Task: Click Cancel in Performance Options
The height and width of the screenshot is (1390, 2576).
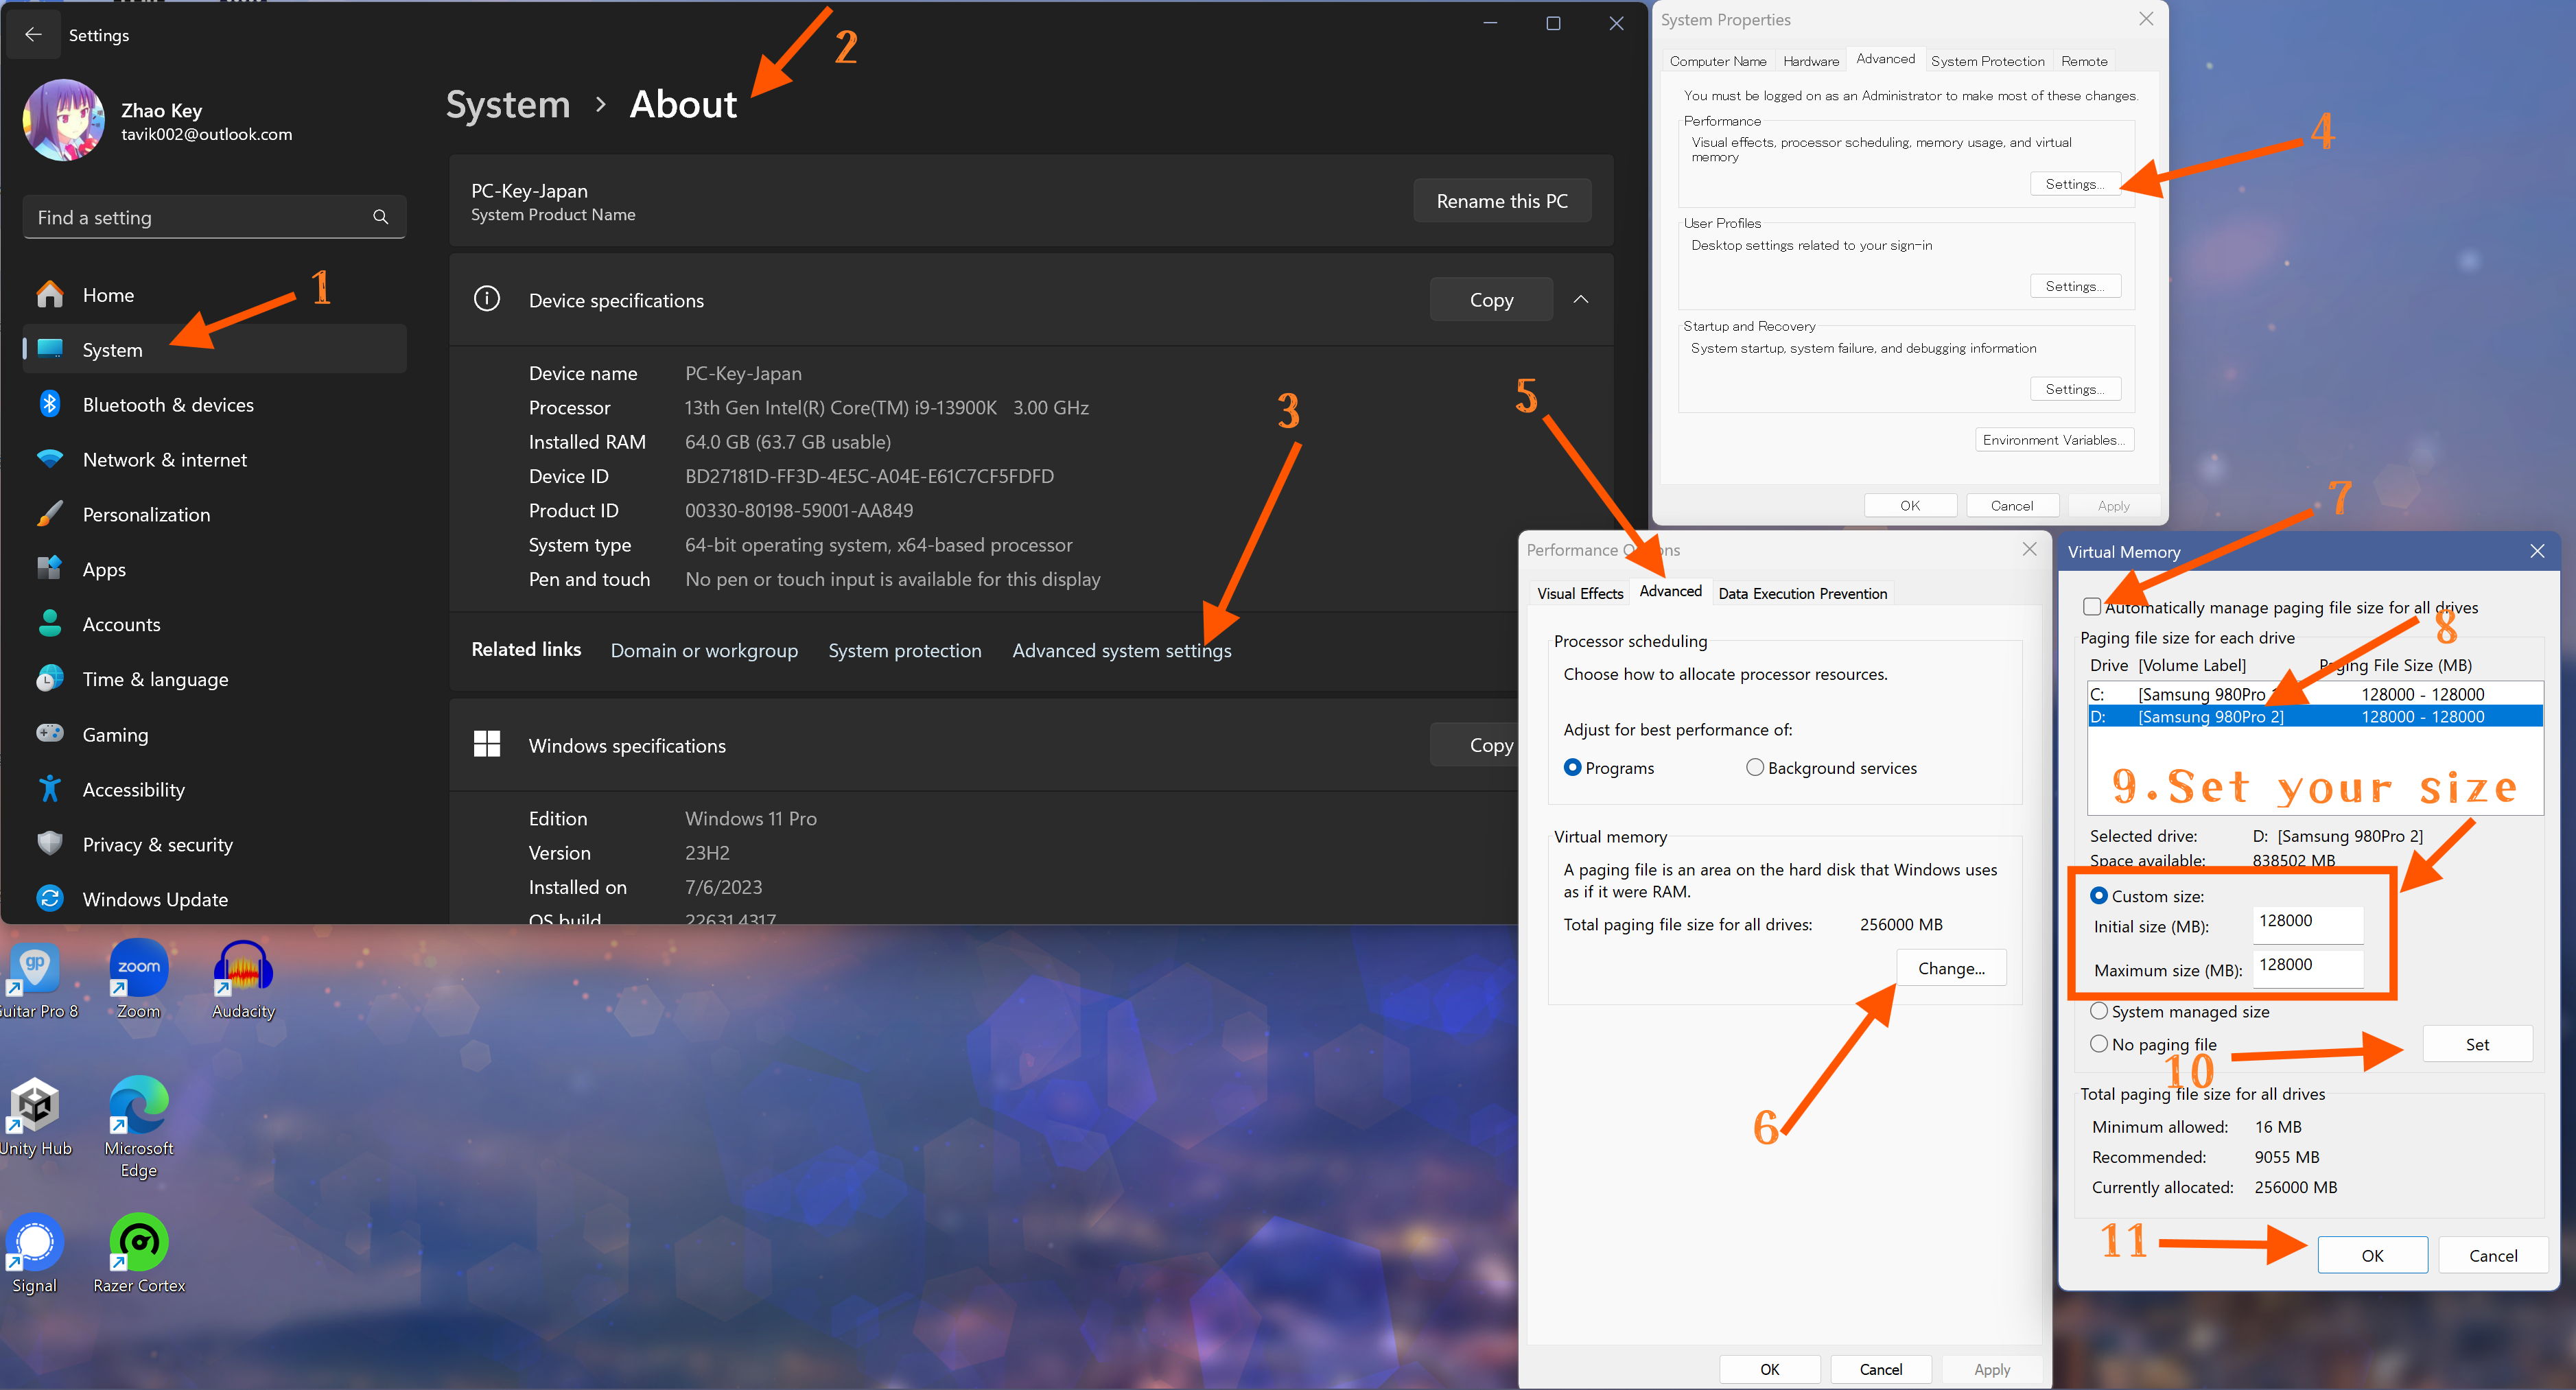Action: [1880, 1369]
